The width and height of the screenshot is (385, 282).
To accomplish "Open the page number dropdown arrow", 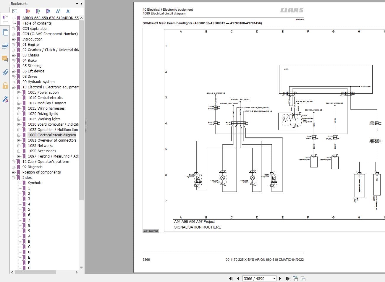I will coord(274,278).
